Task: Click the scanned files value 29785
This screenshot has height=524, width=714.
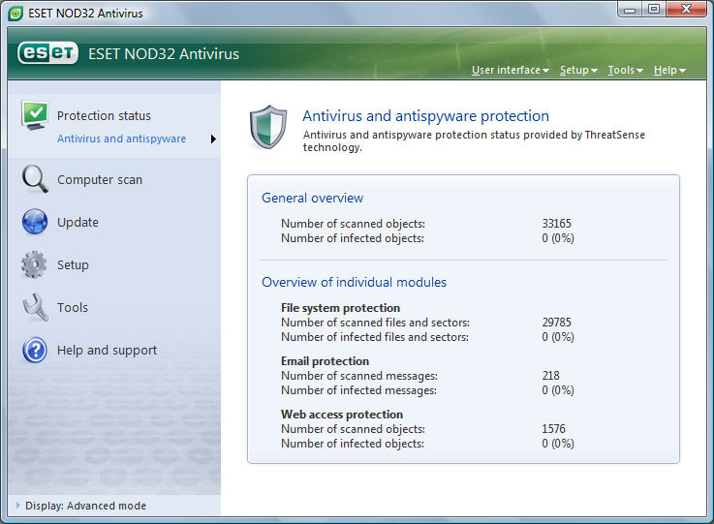Action: [556, 323]
